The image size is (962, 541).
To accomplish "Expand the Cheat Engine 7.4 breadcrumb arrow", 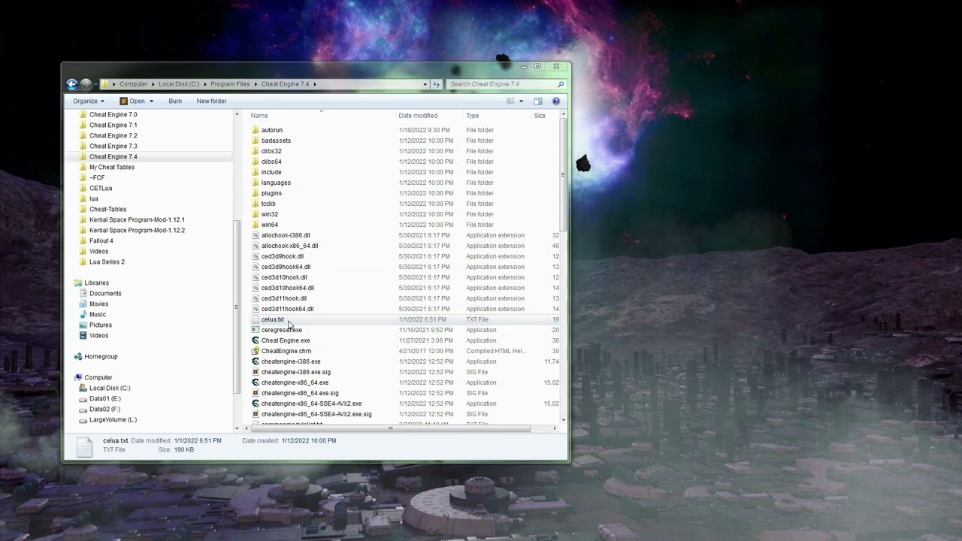I will coord(315,84).
